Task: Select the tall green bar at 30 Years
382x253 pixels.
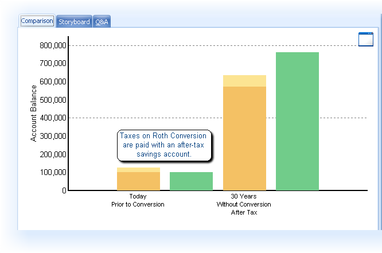Action: pyautogui.click(x=297, y=121)
